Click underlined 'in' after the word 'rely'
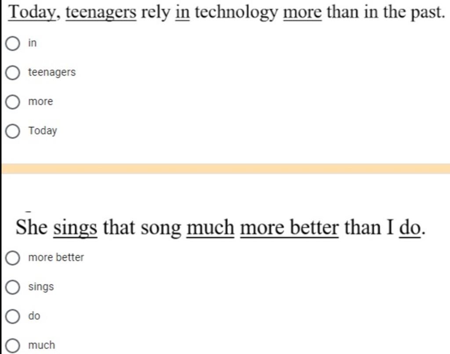The width and height of the screenshot is (450, 354). 182,13
